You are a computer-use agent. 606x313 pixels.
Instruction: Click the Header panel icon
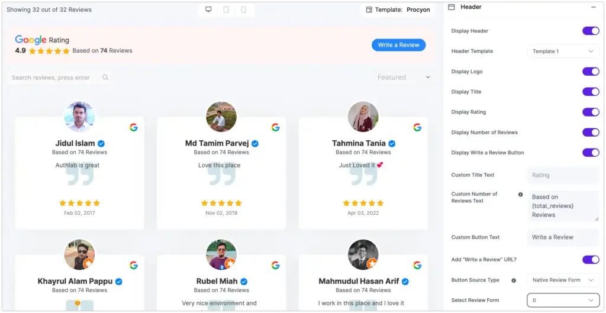[x=451, y=7]
